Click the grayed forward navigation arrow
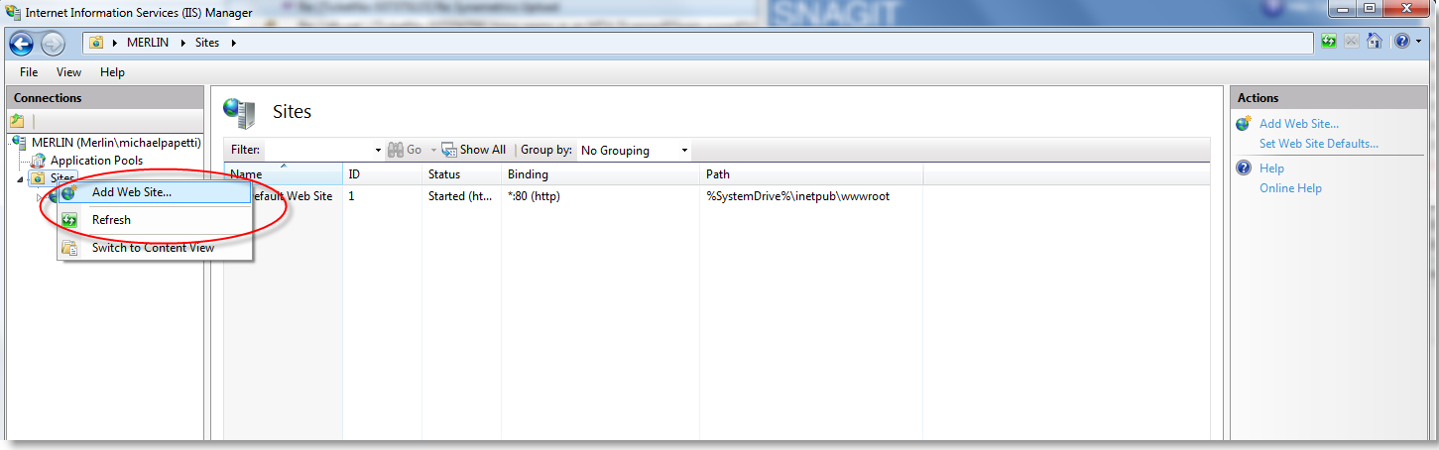The width and height of the screenshot is (1439, 450). 53,44
